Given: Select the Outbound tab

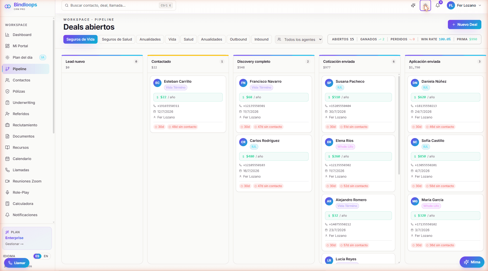Looking at the screenshot, I should [238, 39].
